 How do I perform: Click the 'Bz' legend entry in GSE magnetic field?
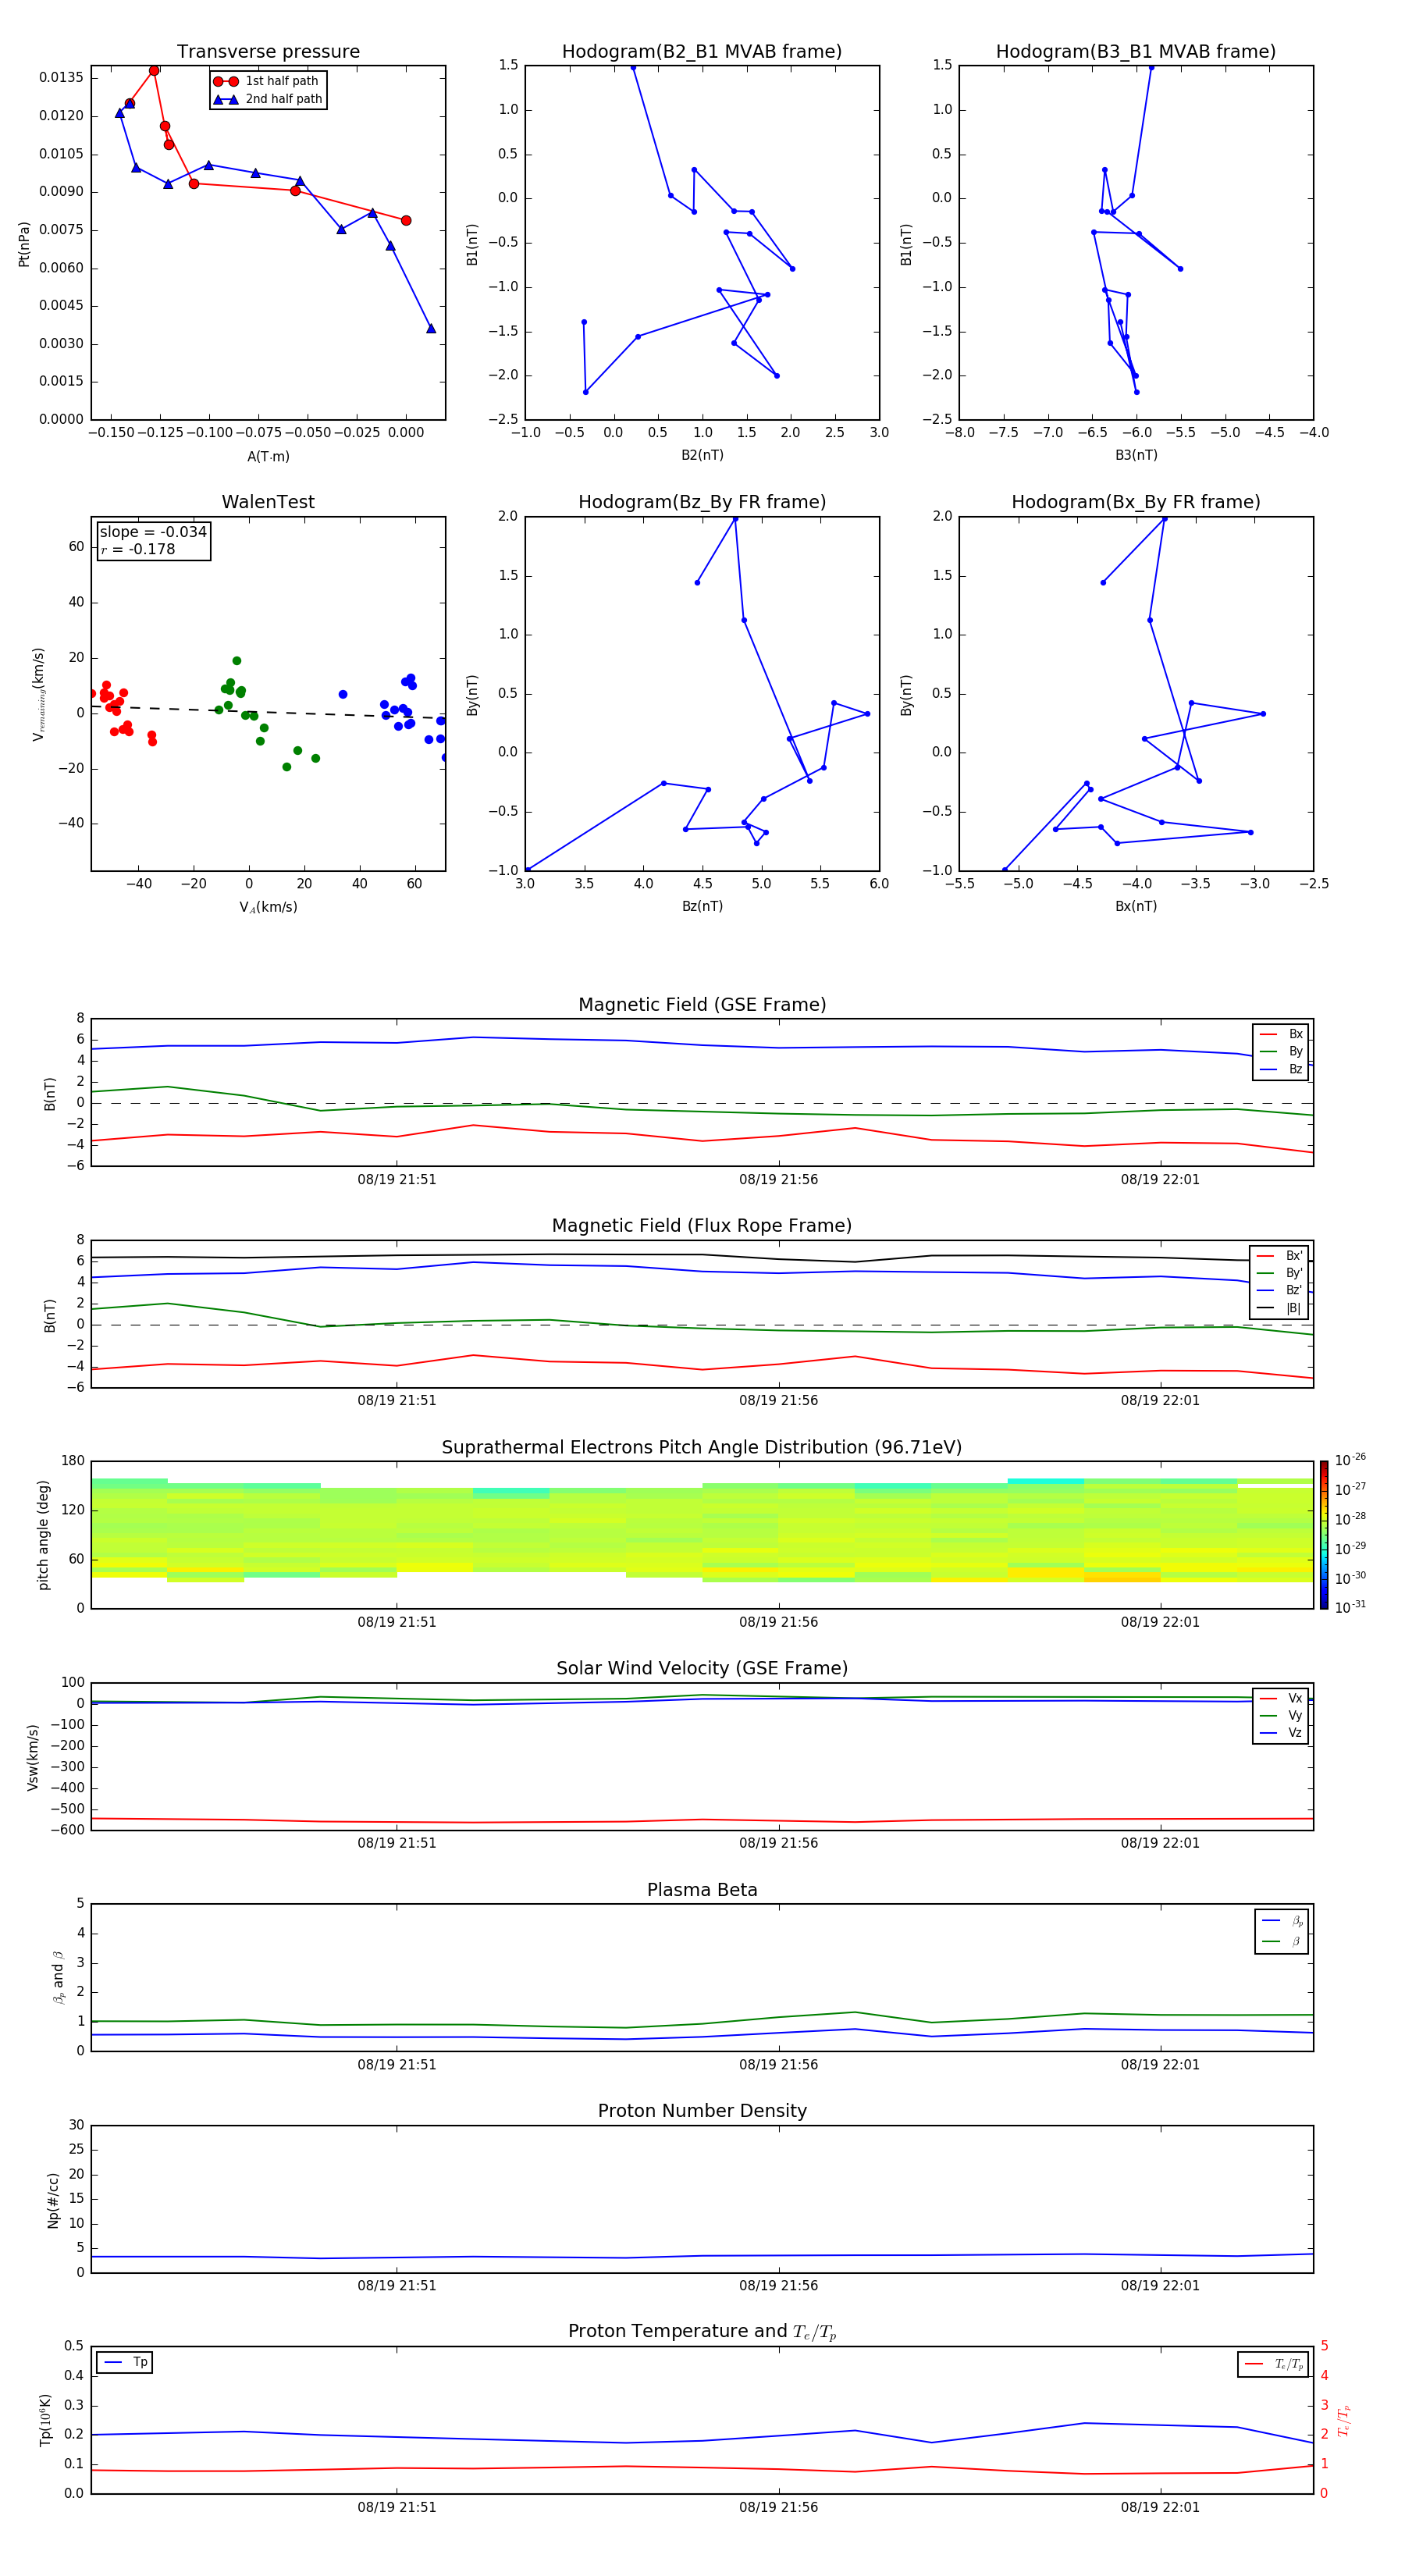1281,1069
